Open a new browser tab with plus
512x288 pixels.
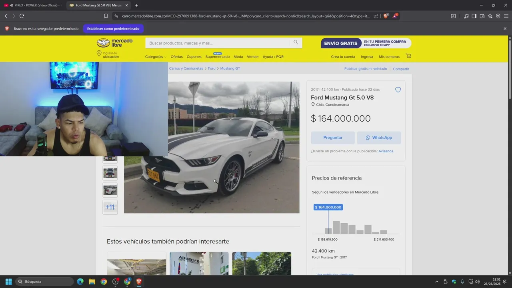point(136,5)
